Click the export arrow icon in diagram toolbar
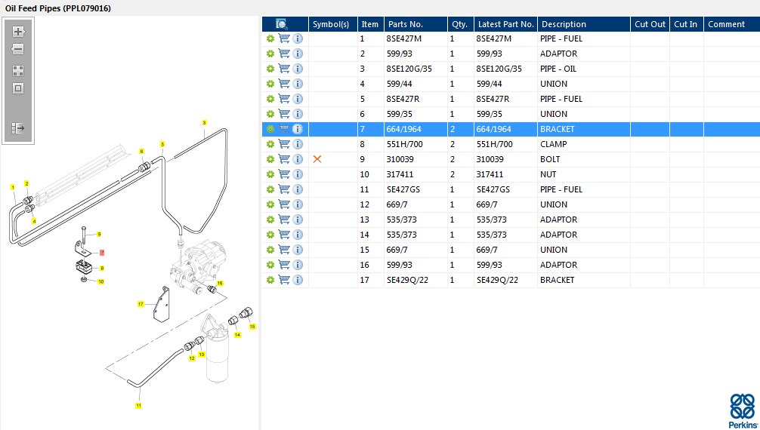760x430 pixels. [x=18, y=127]
